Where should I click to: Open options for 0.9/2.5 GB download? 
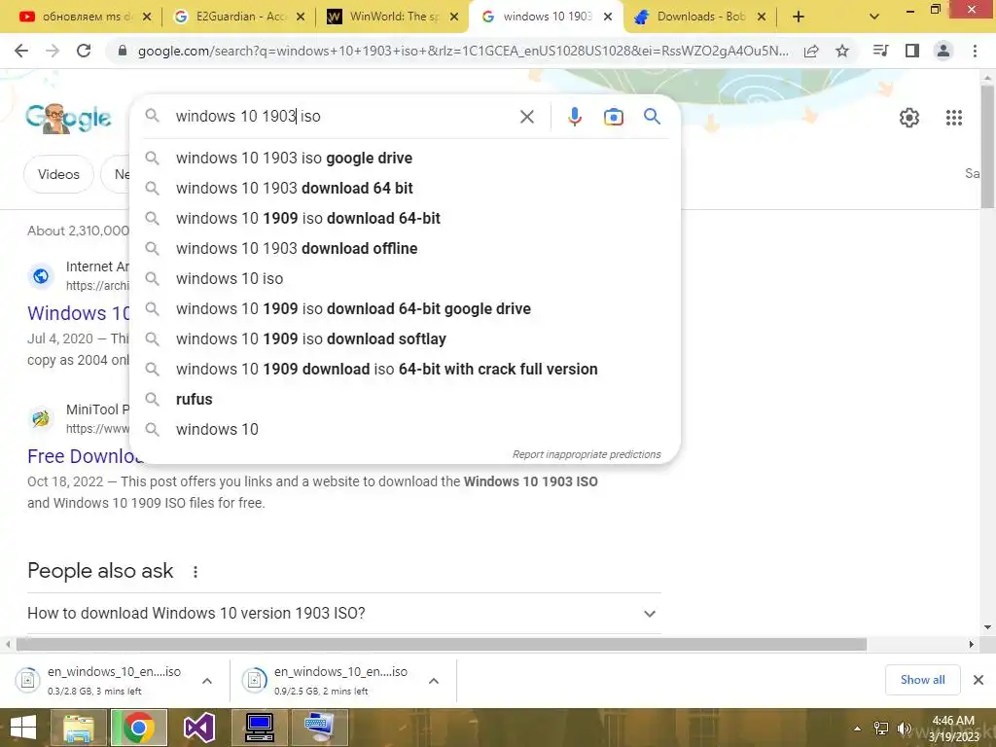pos(434,681)
